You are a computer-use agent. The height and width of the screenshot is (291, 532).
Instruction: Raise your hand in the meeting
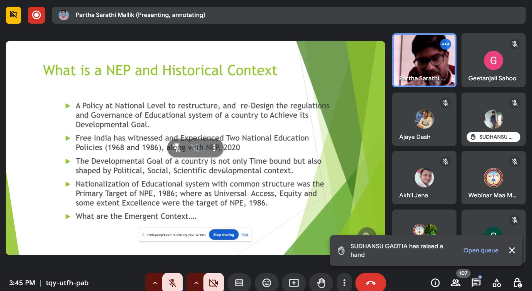pyautogui.click(x=321, y=283)
